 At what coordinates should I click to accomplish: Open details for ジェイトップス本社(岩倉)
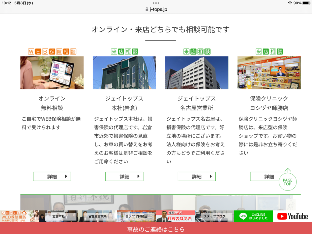pos(124,176)
